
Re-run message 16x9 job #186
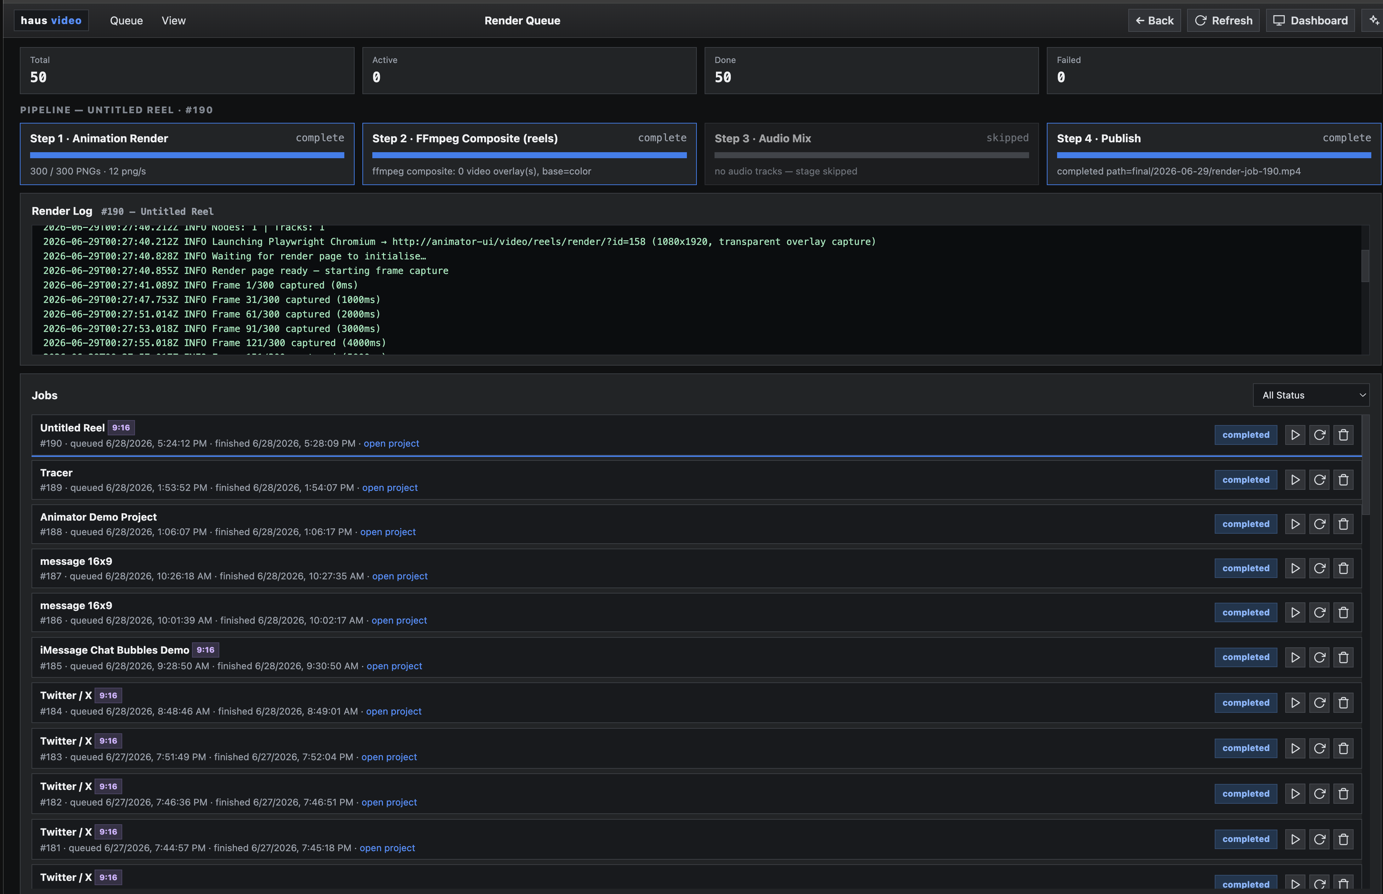pyautogui.click(x=1320, y=612)
